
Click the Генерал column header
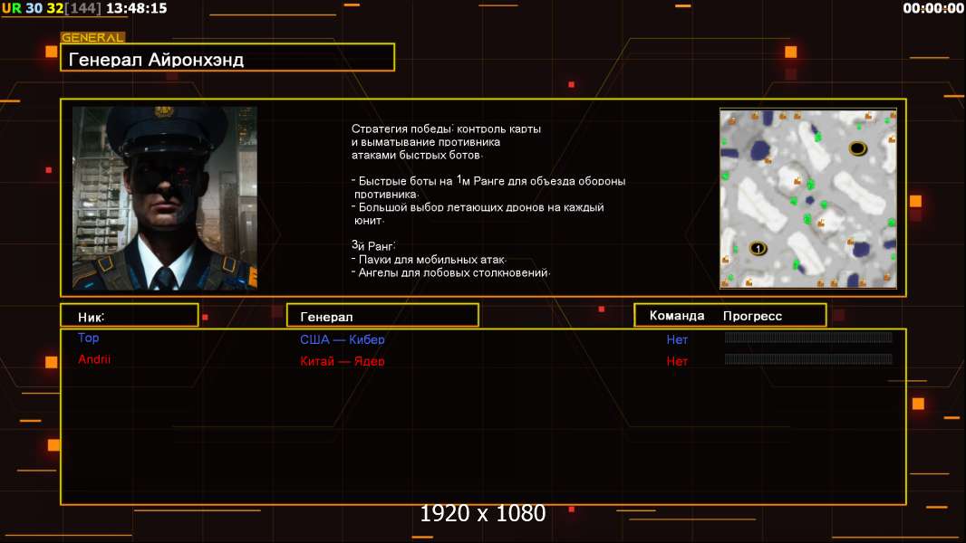click(x=382, y=316)
